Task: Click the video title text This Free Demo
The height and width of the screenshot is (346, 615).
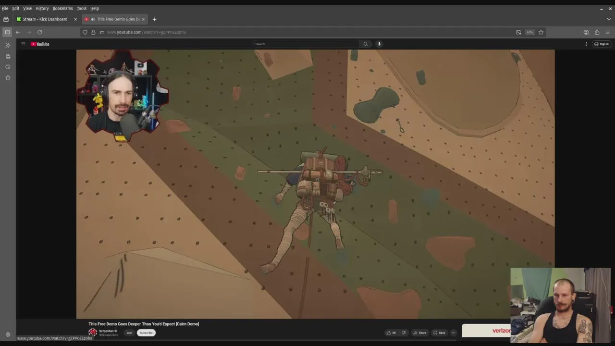Action: (144, 324)
